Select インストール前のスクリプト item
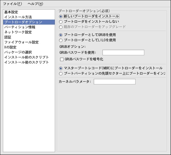171x155 pixels. pos(26,57)
